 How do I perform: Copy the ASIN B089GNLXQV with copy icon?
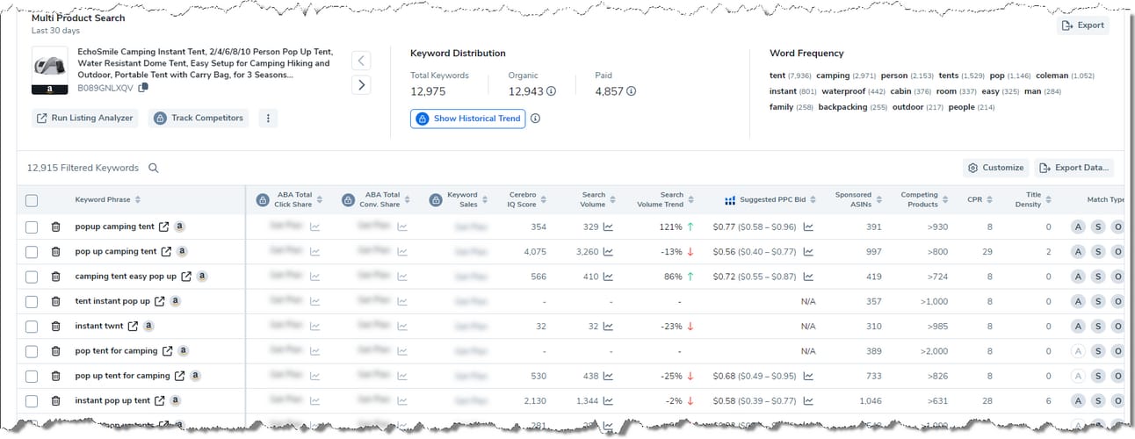(144, 88)
